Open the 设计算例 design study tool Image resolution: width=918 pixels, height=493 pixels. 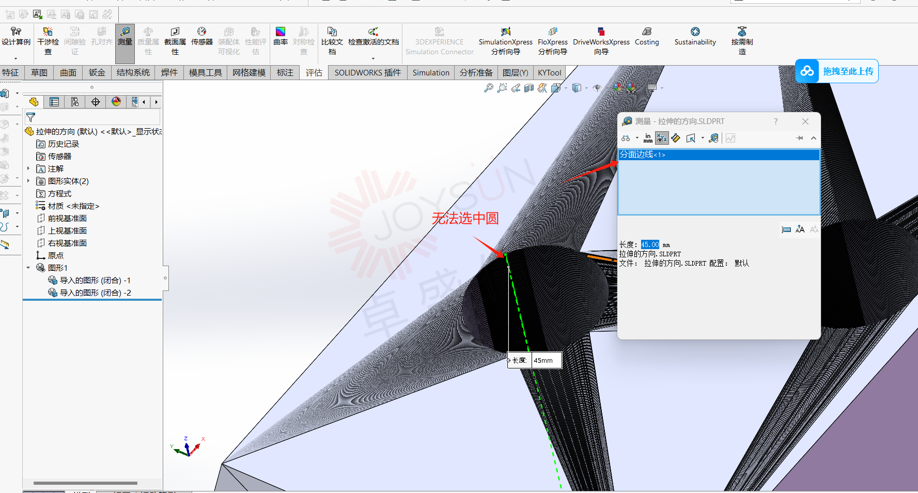[15, 37]
